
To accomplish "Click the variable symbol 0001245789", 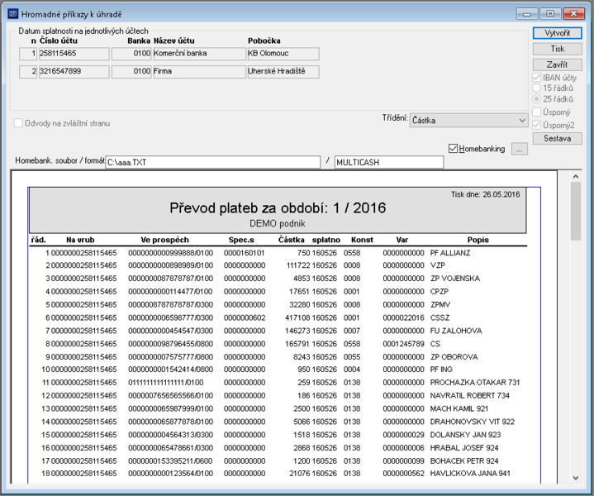I will pos(403,344).
